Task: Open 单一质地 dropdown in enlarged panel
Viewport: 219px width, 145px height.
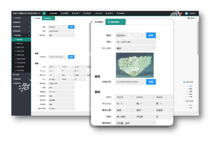Action: 125,117
